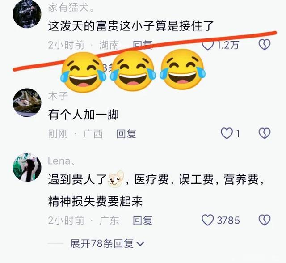Open username Lena、 profile link
This screenshot has height=263, width=286.
62,161
